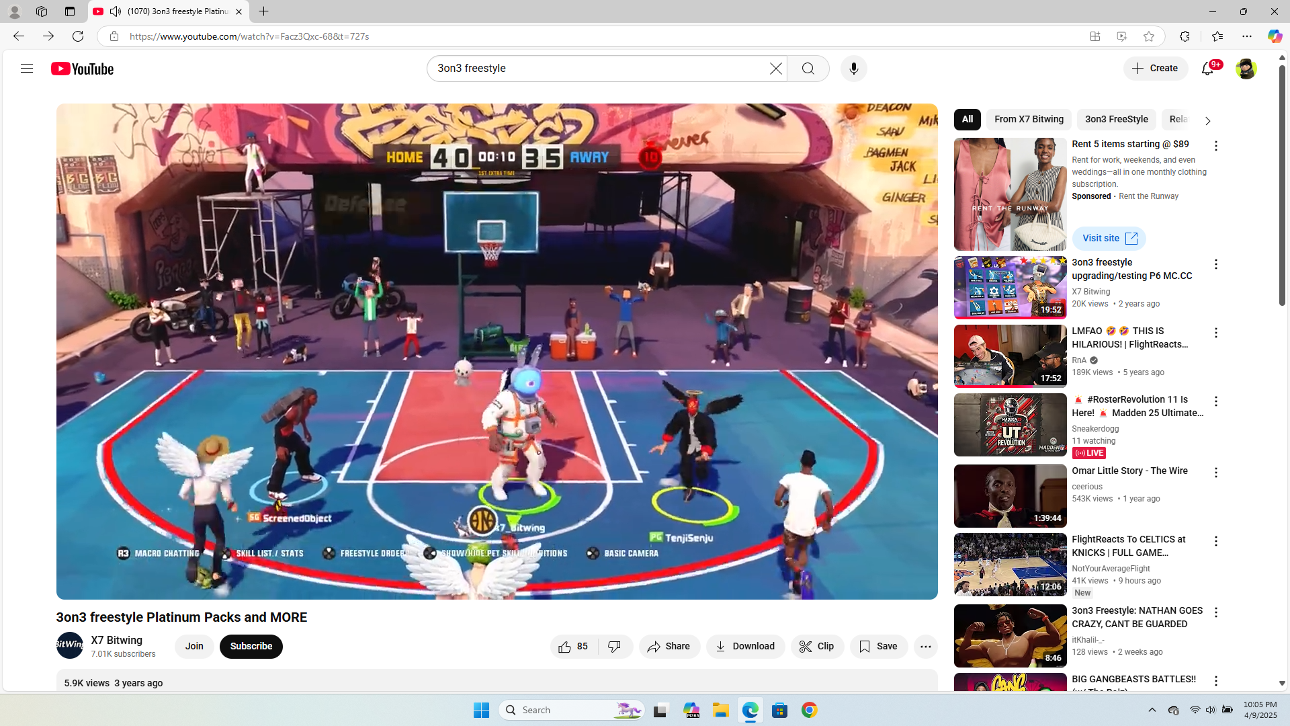Viewport: 1290px width, 726px height.
Task: Open the Windows Start menu
Action: pos(482,710)
